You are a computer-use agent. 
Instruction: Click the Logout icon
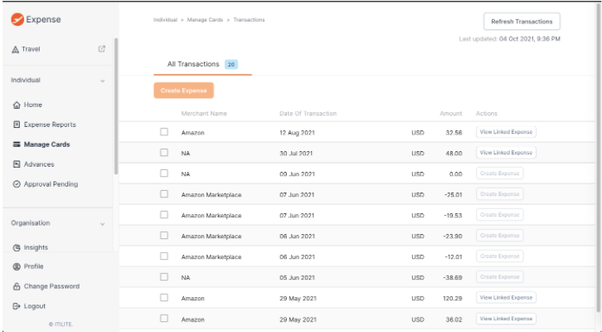(17, 306)
